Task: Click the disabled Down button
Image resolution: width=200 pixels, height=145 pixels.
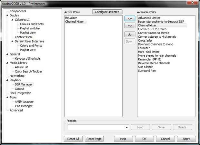Action: [x=130, y=42]
